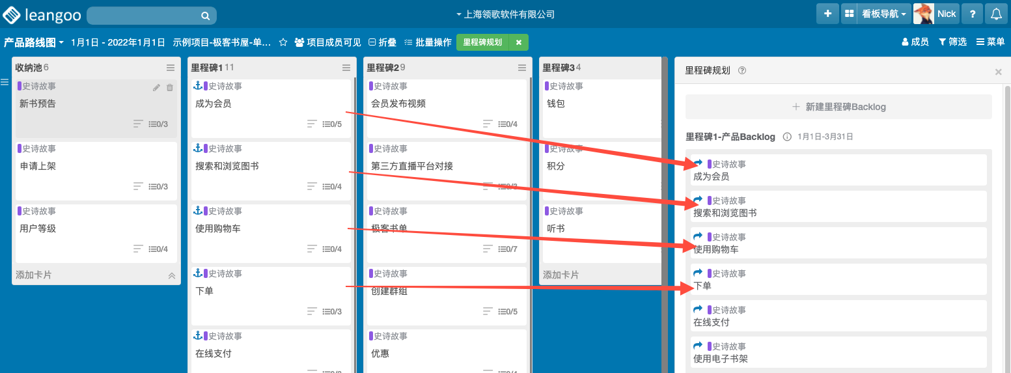Dismiss the 里程碑规划 green tag
This screenshot has height=373, width=1011.
519,42
